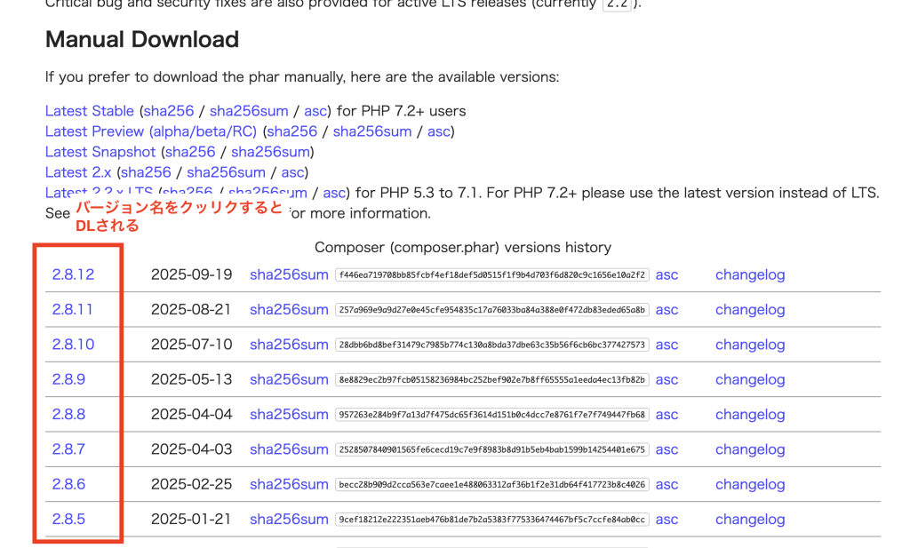Open changelog for version 2.8.5

750,520
